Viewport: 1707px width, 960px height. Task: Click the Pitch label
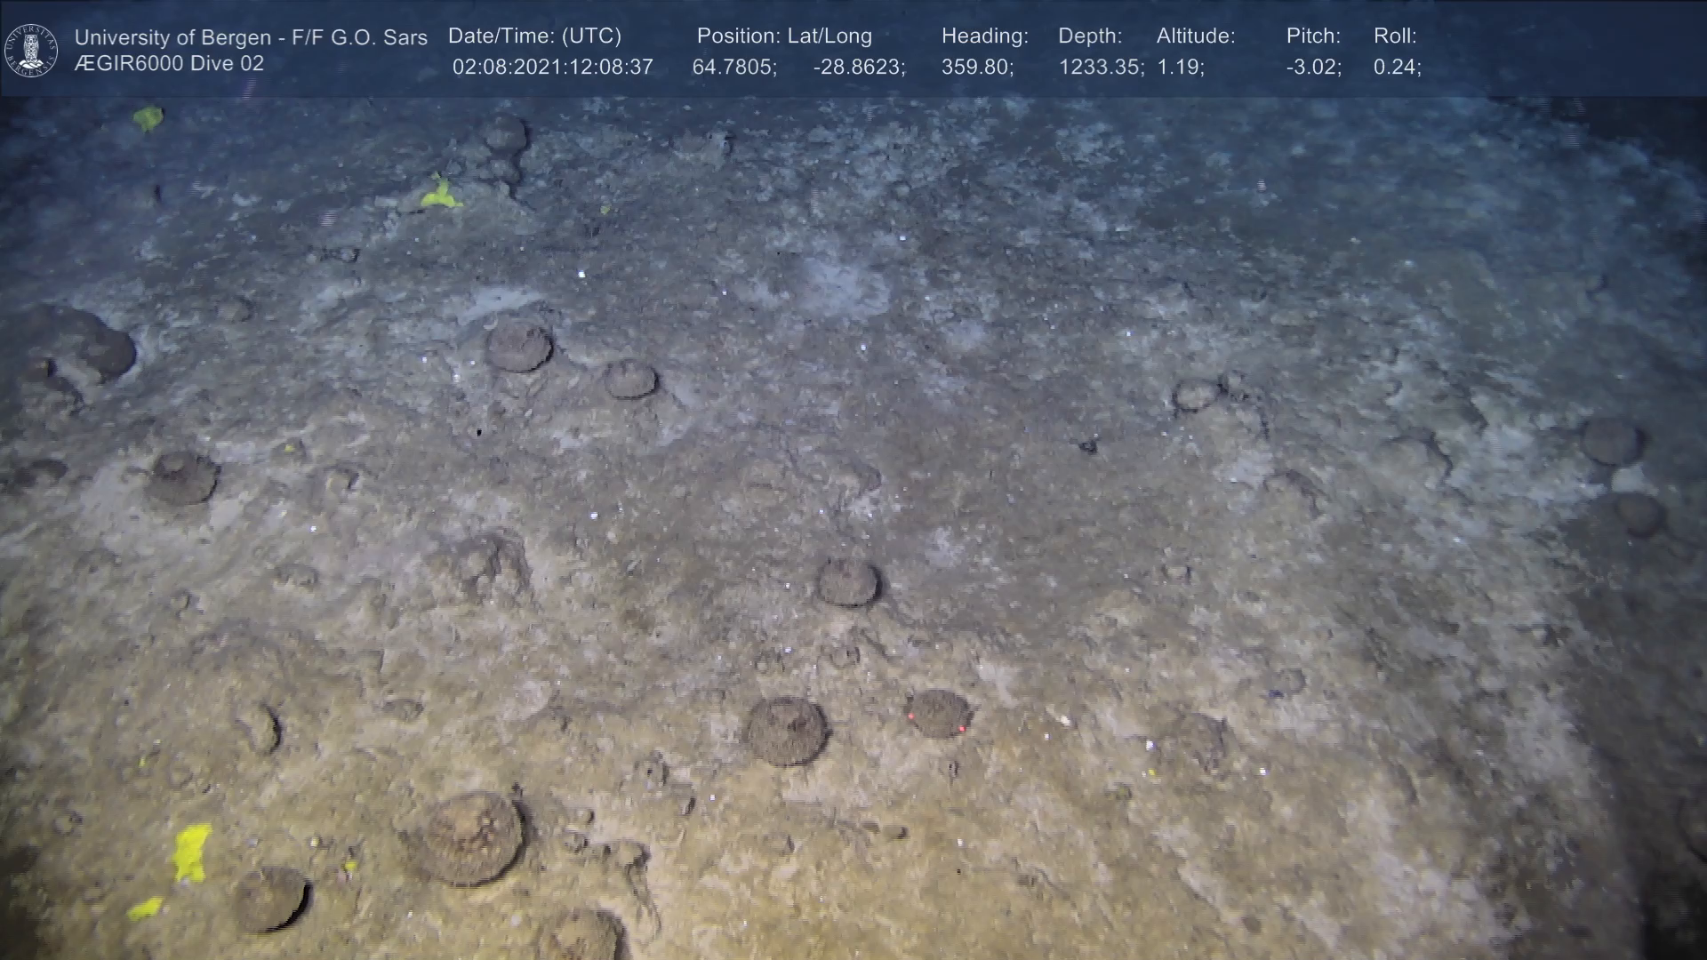tap(1313, 36)
